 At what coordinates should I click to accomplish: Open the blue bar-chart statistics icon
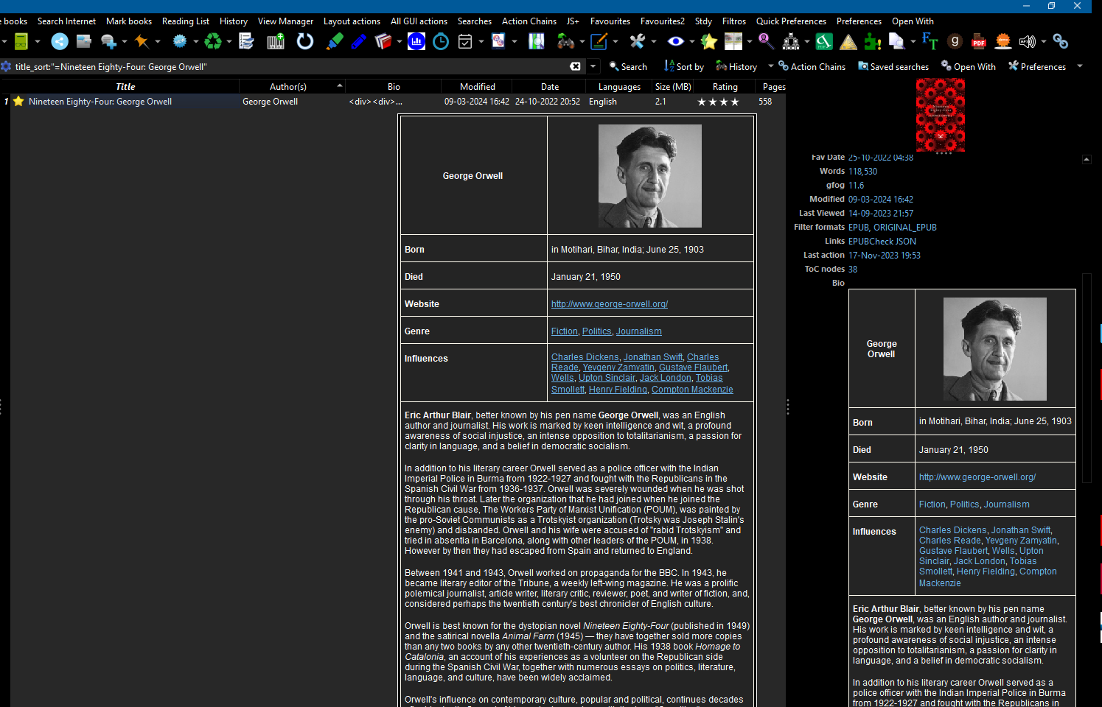416,42
